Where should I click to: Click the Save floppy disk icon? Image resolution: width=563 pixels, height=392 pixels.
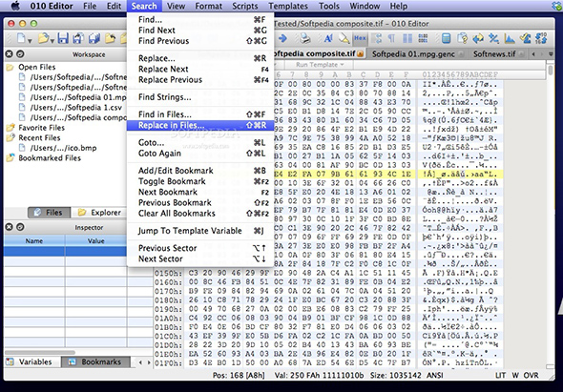coord(63,38)
